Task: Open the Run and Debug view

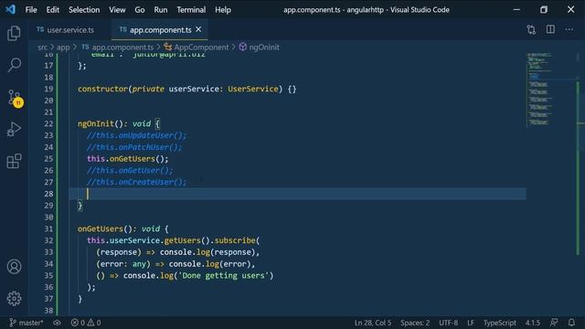Action: pyautogui.click(x=14, y=130)
